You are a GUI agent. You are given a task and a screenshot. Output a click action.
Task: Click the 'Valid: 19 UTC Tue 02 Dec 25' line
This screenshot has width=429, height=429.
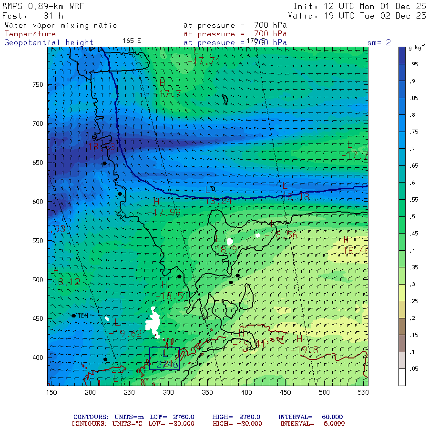point(357,16)
